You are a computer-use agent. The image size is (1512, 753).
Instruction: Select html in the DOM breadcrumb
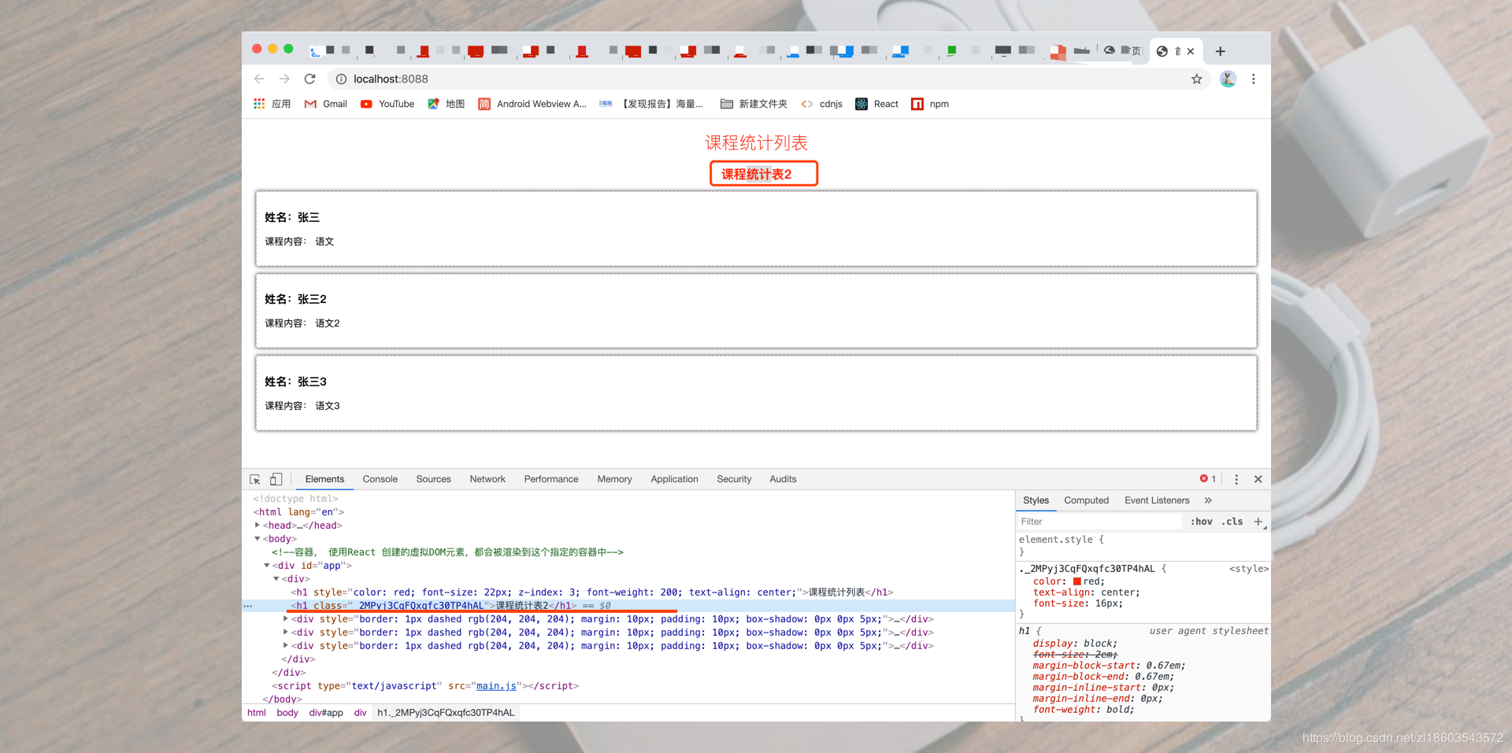(257, 713)
